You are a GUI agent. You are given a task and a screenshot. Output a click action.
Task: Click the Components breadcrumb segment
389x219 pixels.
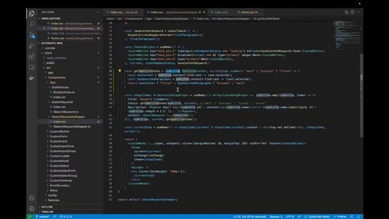pos(134,19)
